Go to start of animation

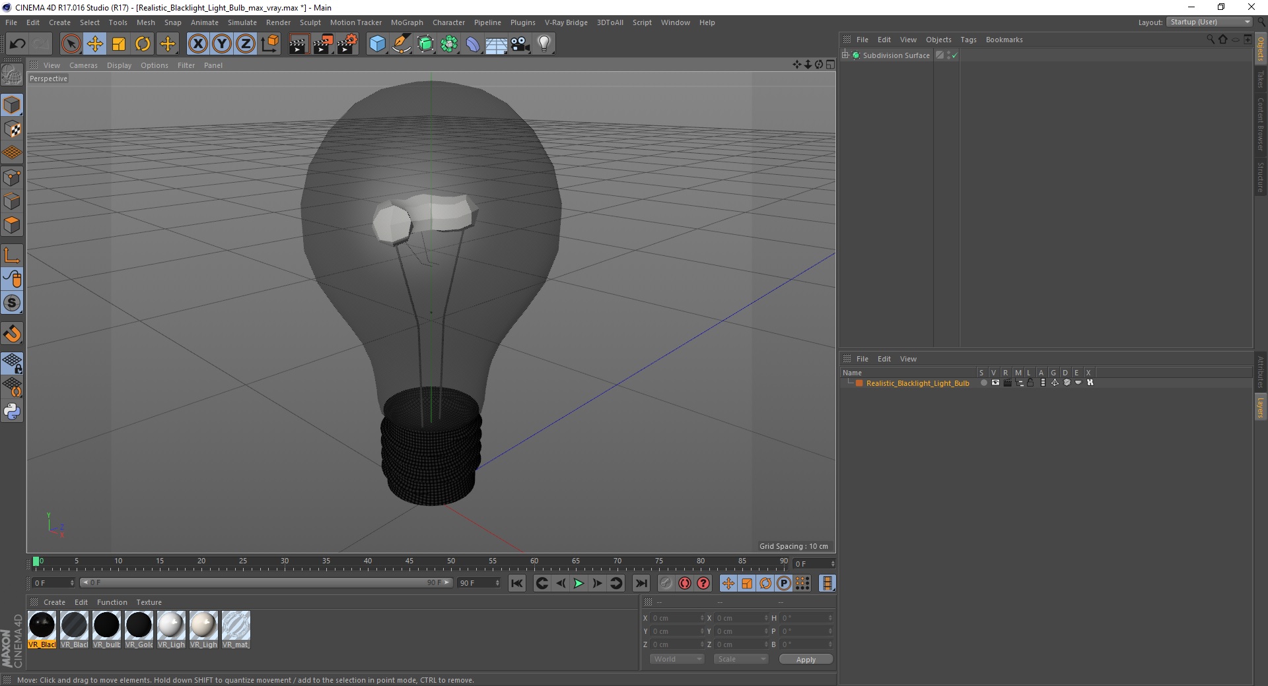point(517,583)
